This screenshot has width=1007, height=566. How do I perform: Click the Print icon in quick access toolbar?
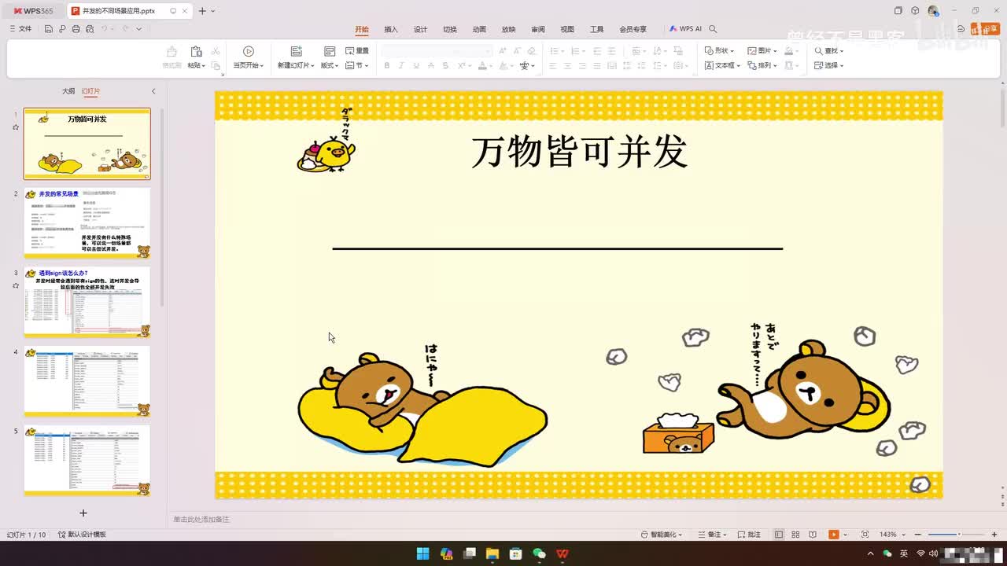click(76, 29)
